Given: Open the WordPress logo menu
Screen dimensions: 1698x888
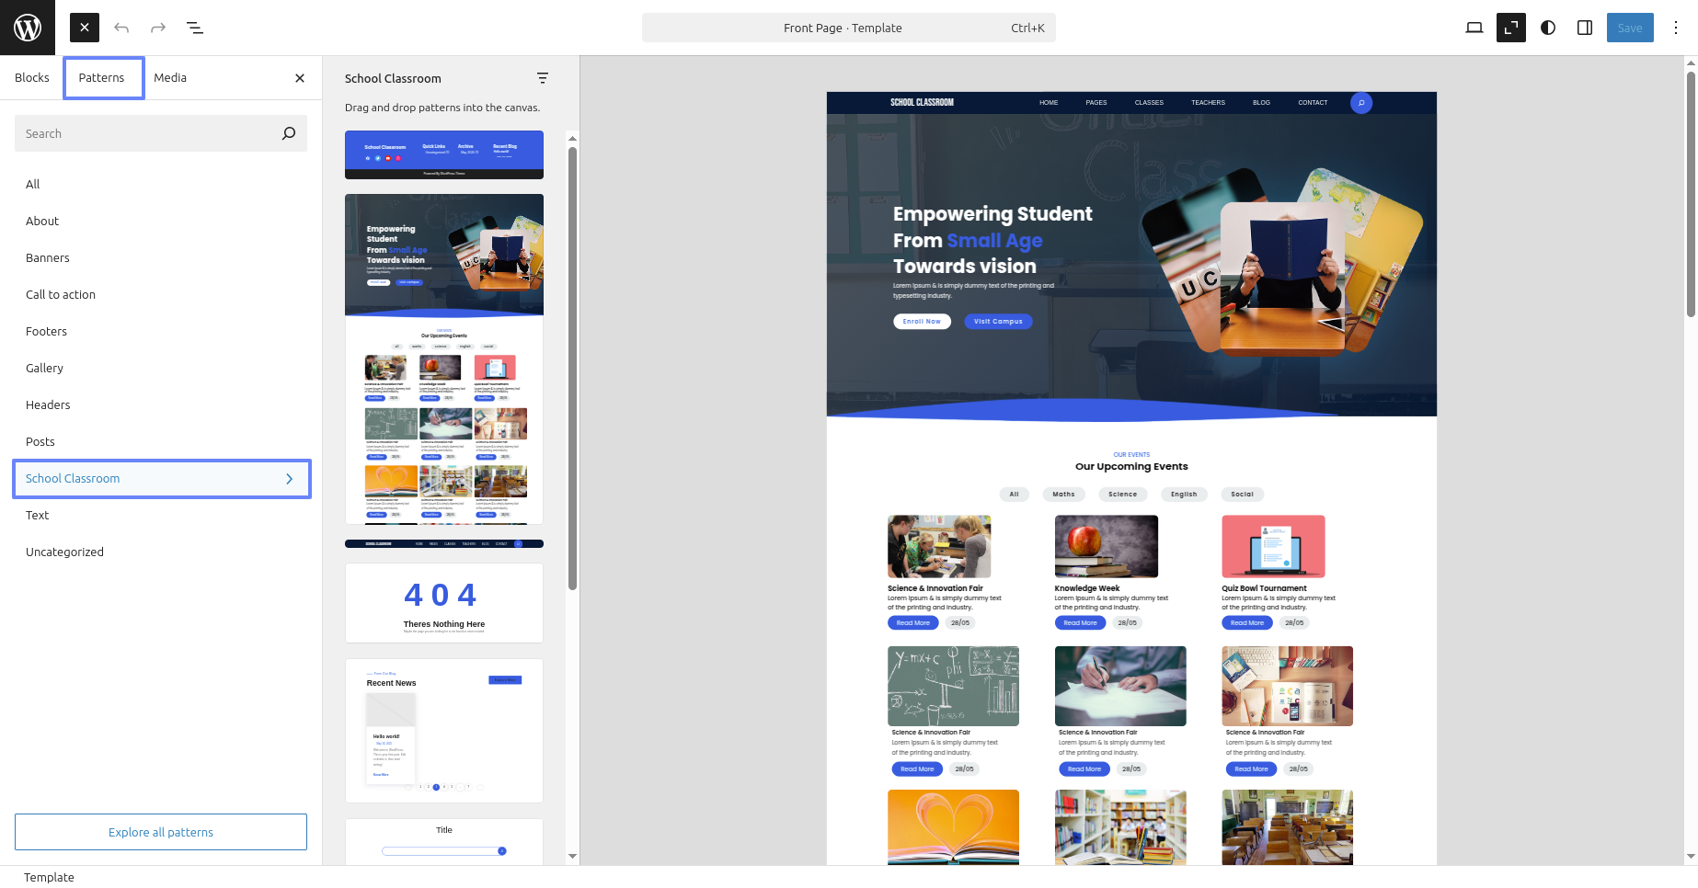Looking at the screenshot, I should pyautogui.click(x=28, y=28).
